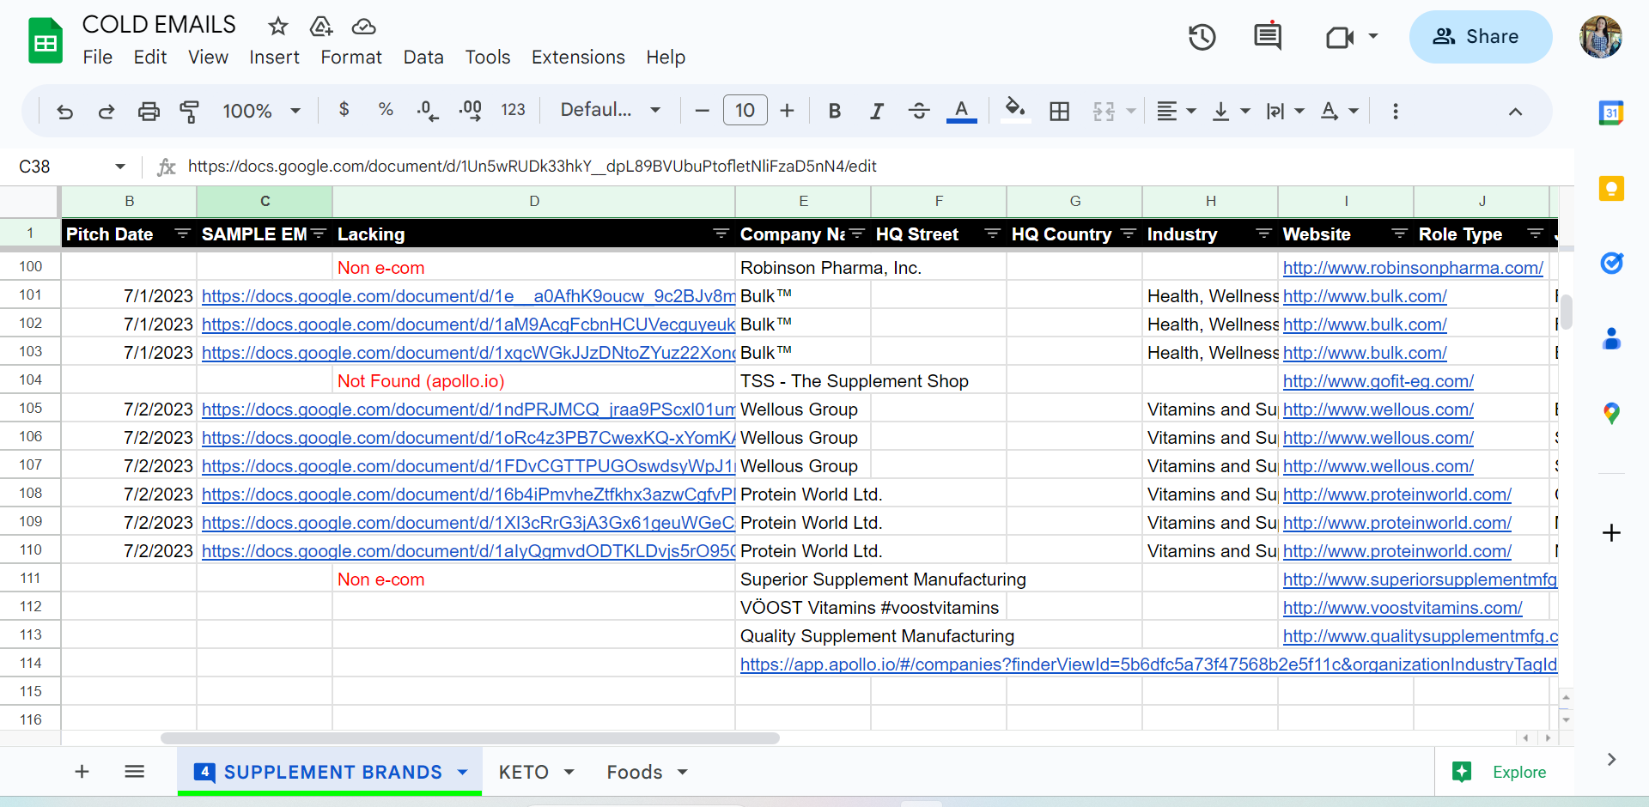Screen dimensions: 1649x807
Task: Toggle italic formatting
Action: [876, 111]
